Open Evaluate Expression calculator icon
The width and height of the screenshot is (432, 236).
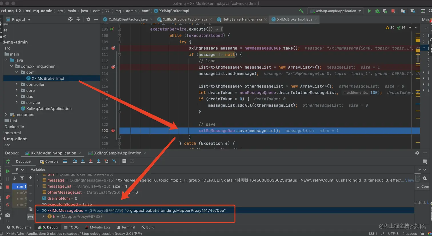tap(124, 161)
